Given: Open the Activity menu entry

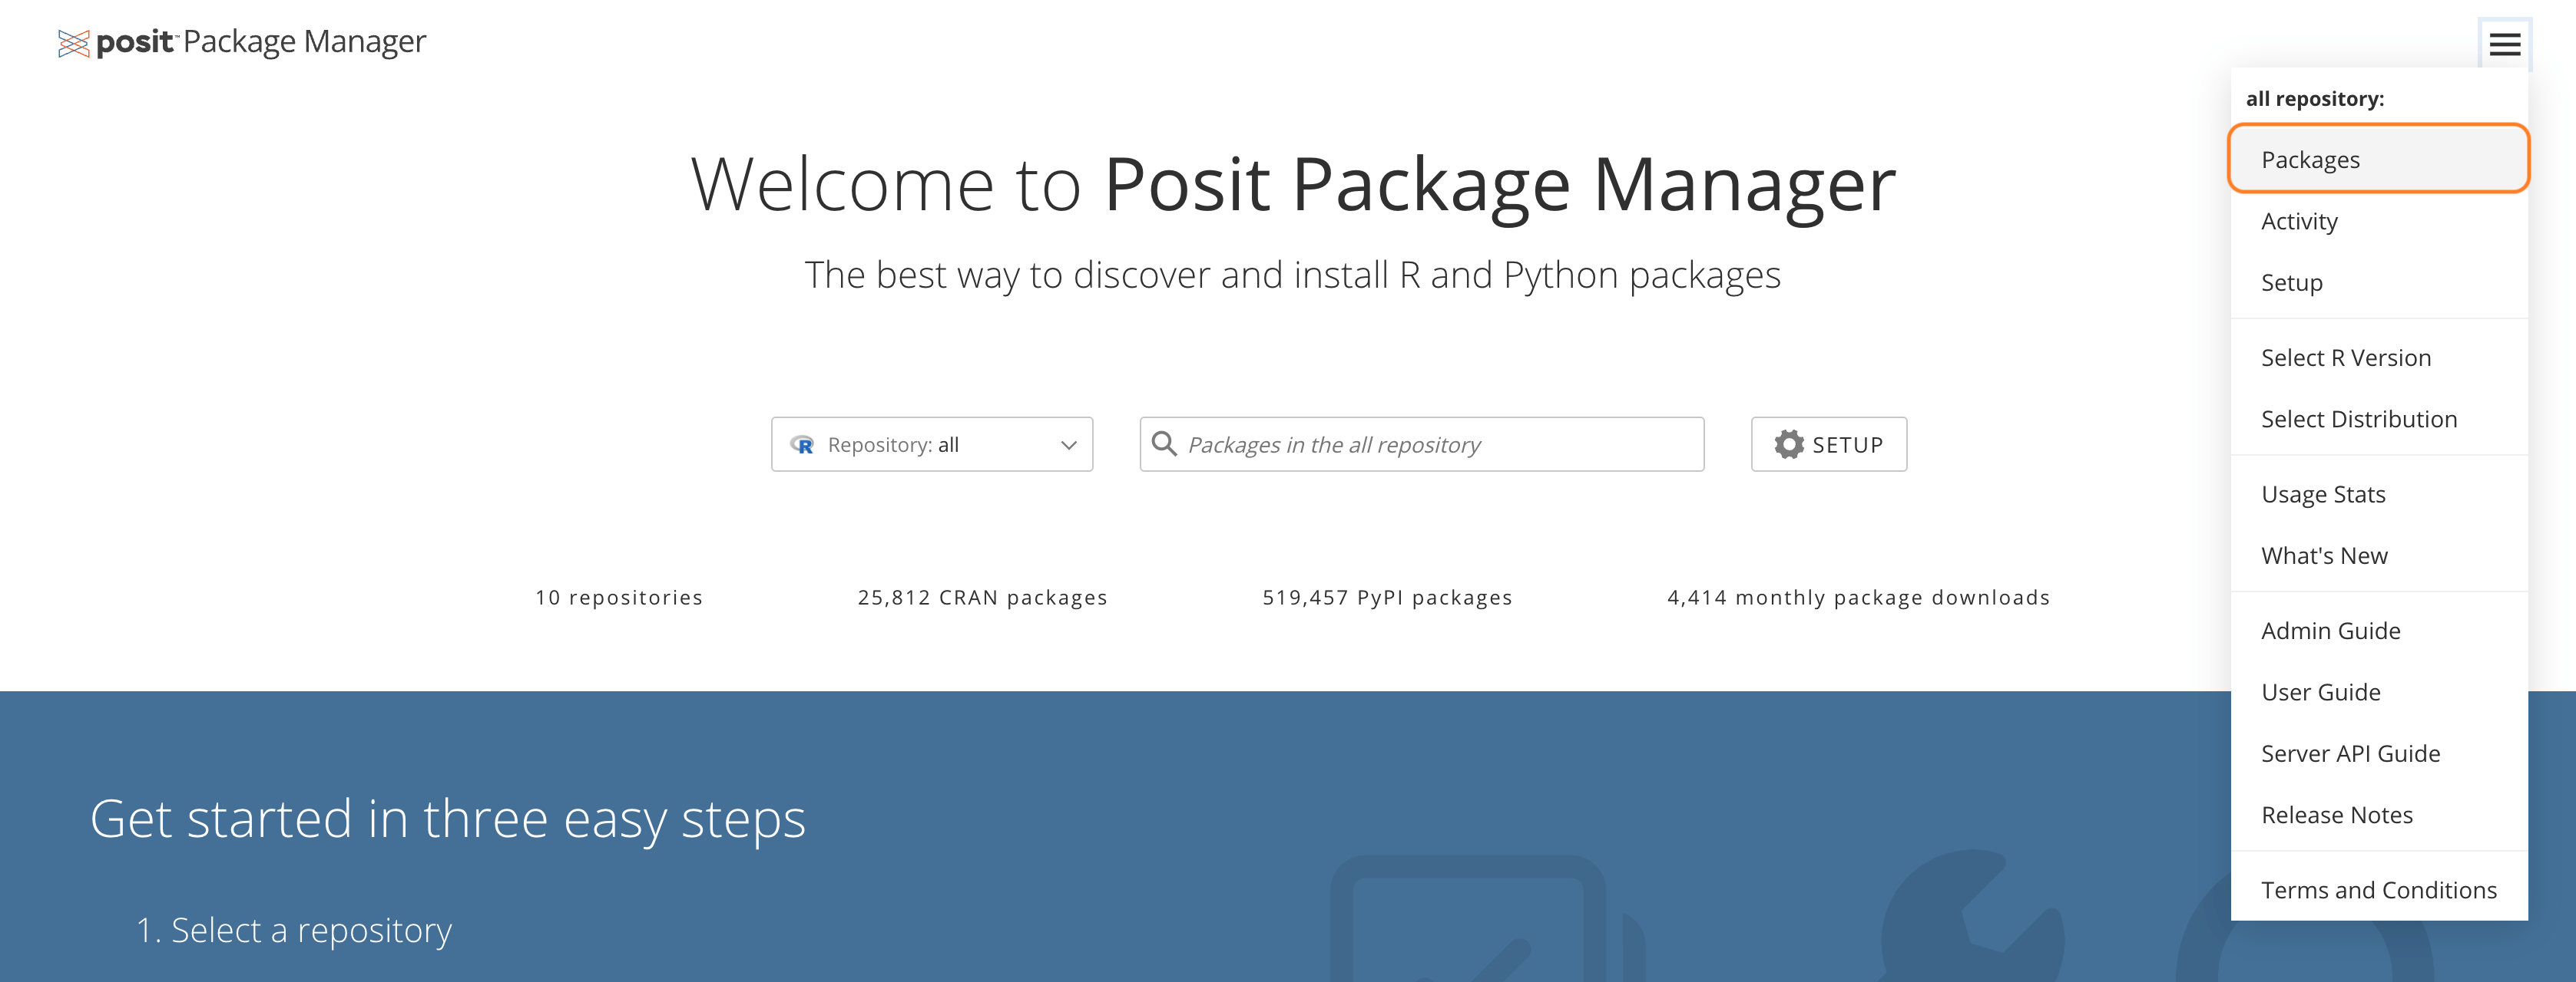Looking at the screenshot, I should (x=2299, y=221).
